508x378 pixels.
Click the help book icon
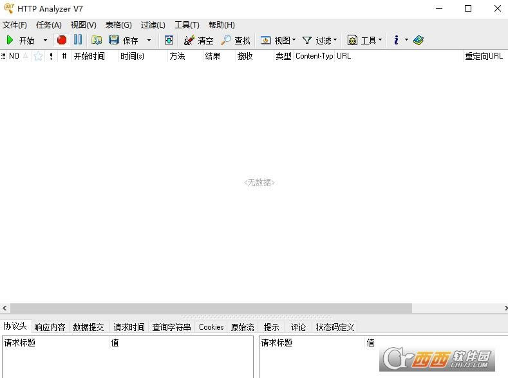point(419,40)
